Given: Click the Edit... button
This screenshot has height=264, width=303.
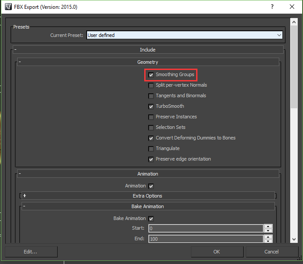Looking at the screenshot, I should [31, 252].
